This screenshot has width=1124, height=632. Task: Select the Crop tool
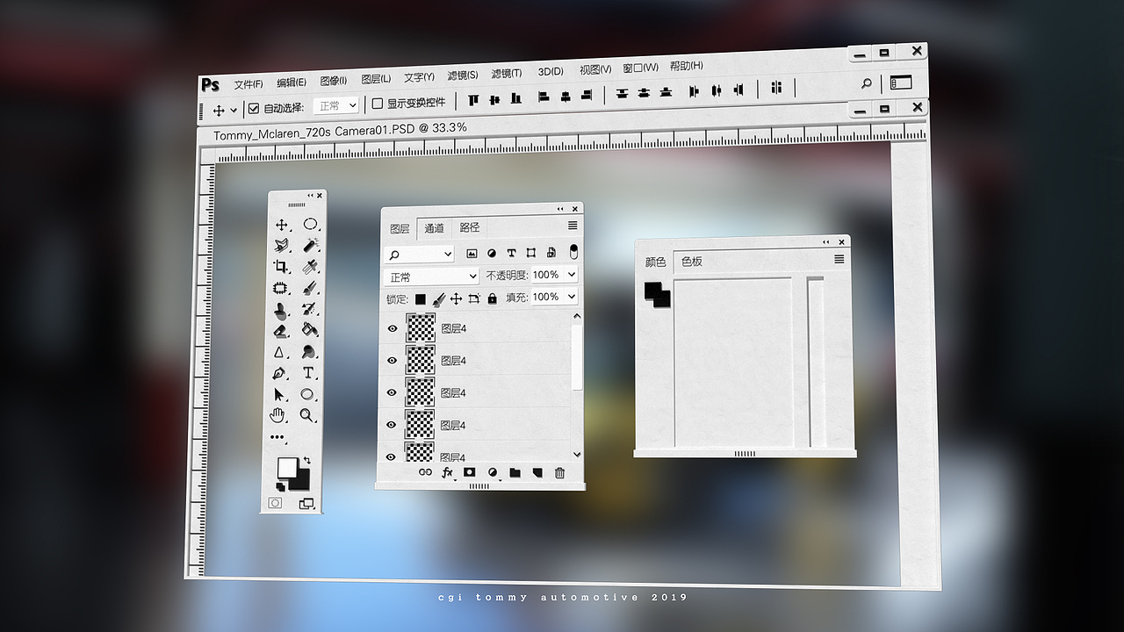[x=281, y=267]
